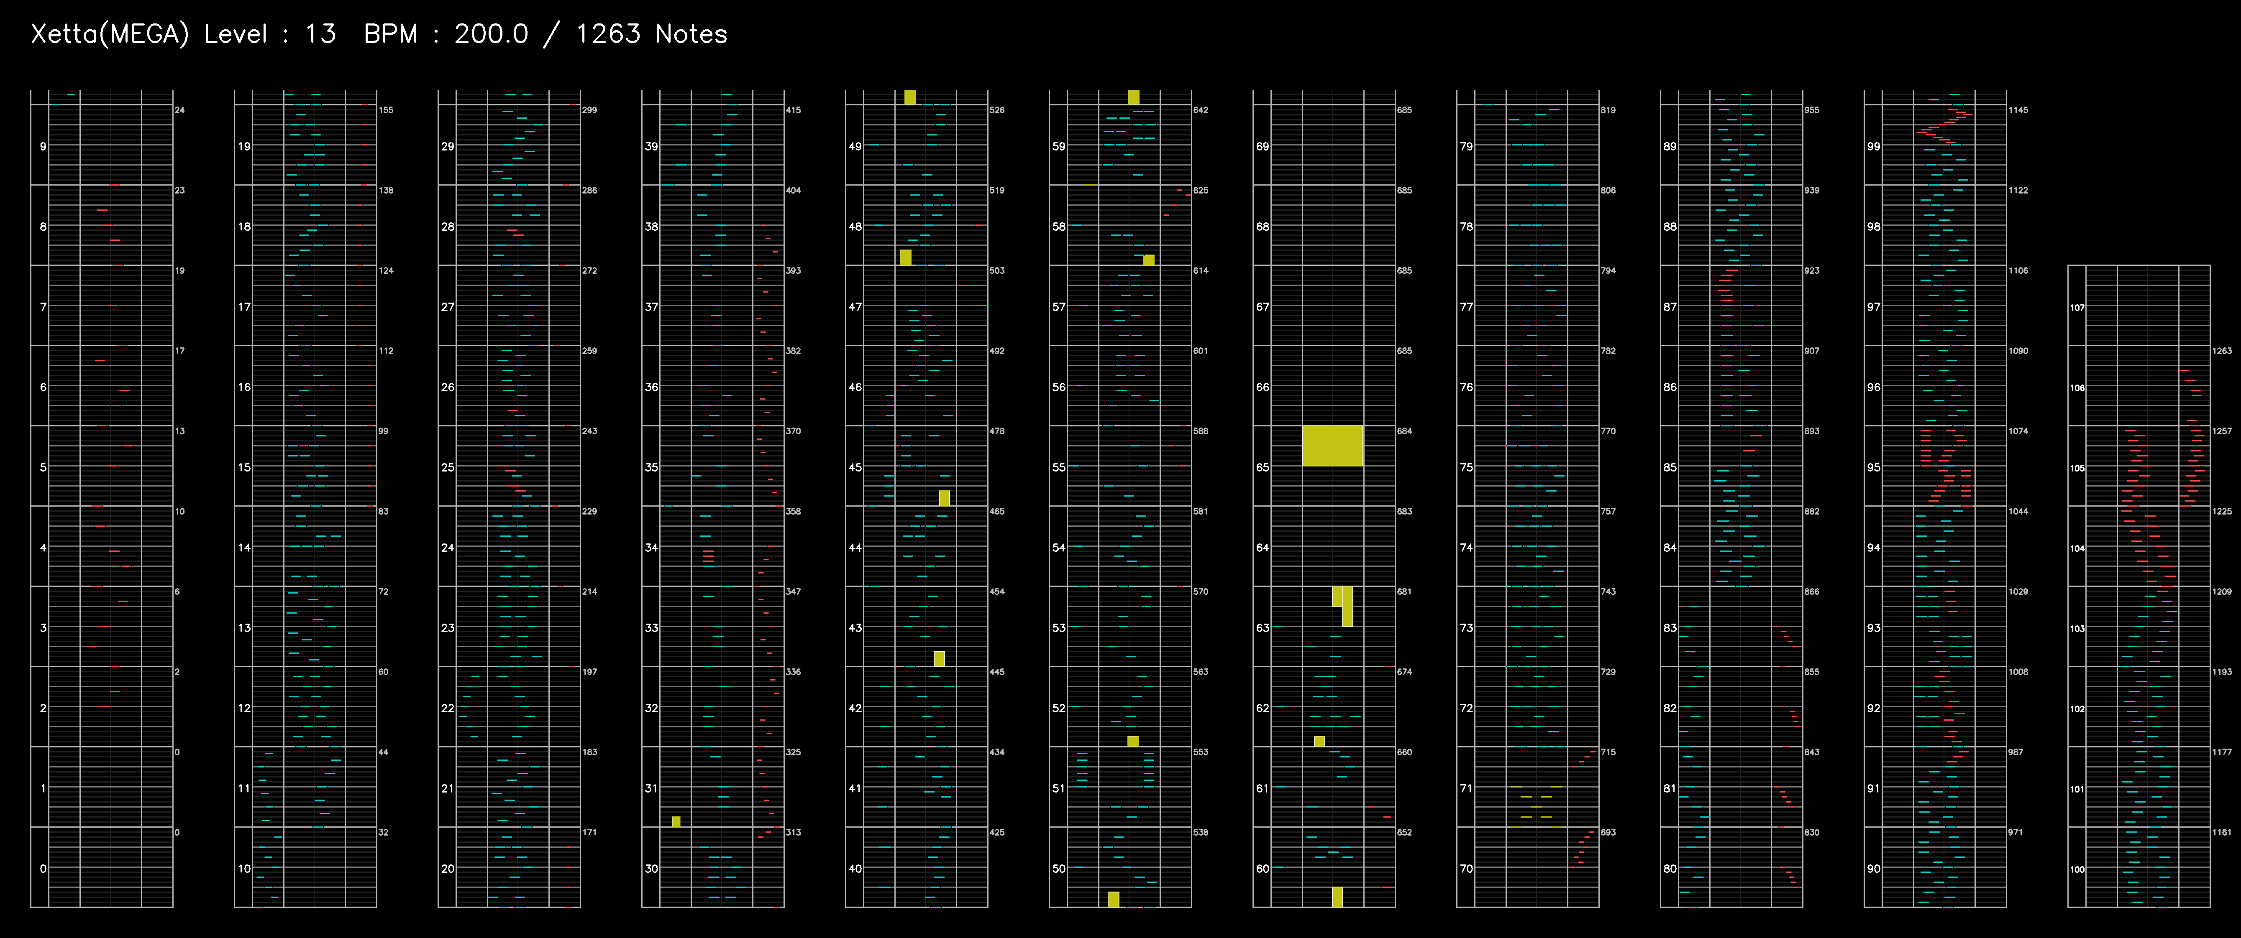
Task: Click the cumulative note count "415"
Action: (794, 110)
